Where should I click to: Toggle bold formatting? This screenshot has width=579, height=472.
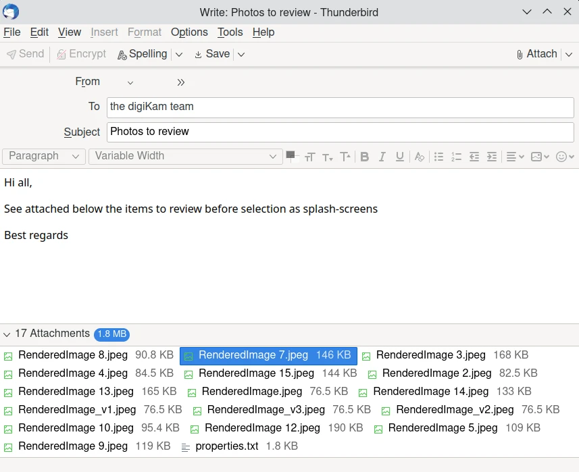pos(364,157)
